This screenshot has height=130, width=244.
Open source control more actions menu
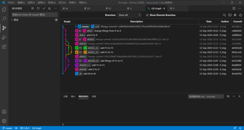click(x=55, y=8)
